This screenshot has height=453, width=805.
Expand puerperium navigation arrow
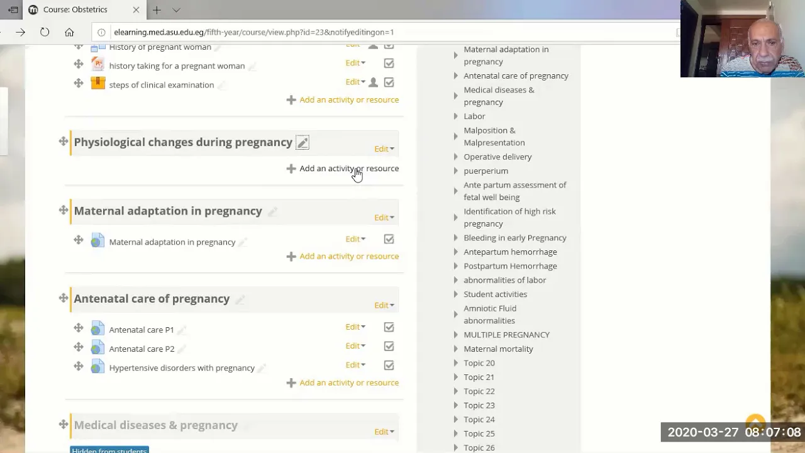pos(456,171)
